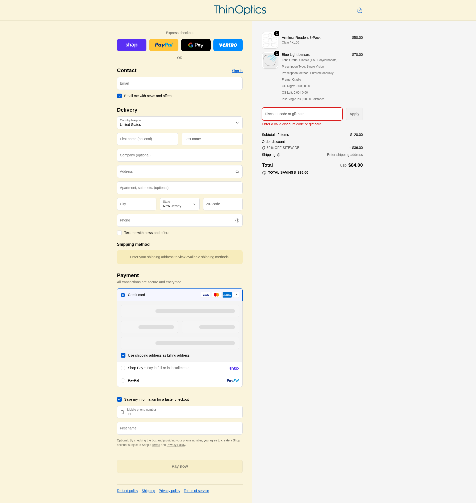This screenshot has width=476, height=503.
Task: Pay with PayPal express button
Action: click(x=164, y=45)
